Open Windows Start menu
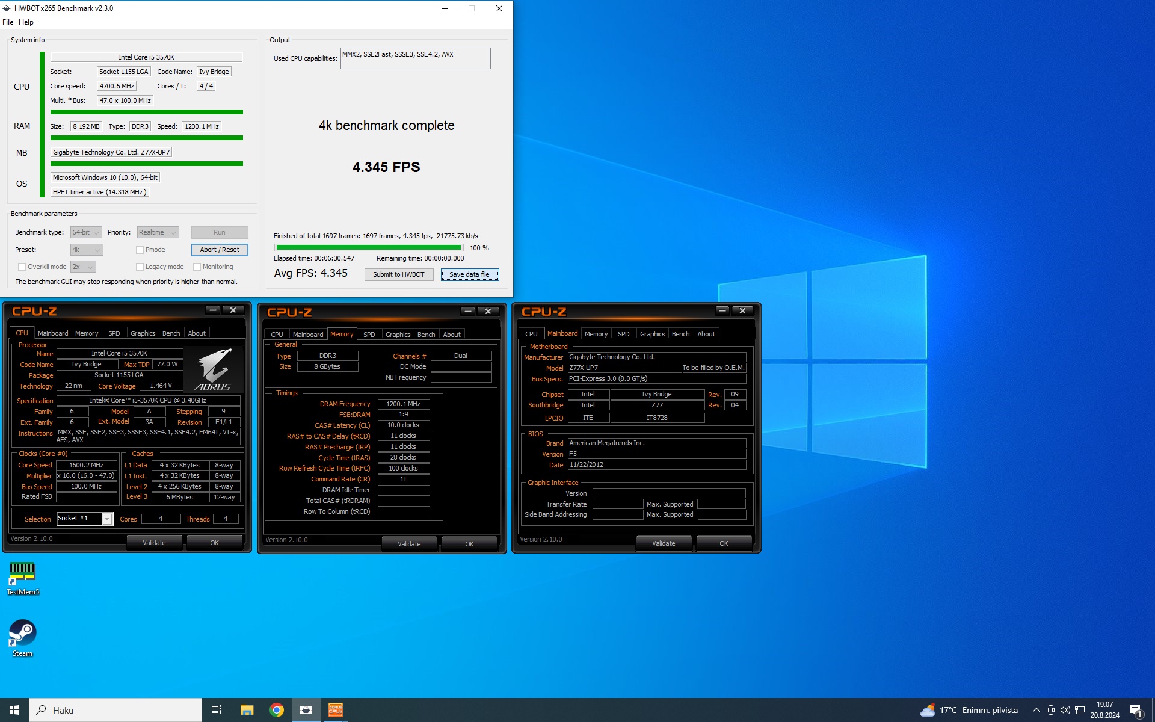This screenshot has height=722, width=1155. pyautogui.click(x=14, y=710)
